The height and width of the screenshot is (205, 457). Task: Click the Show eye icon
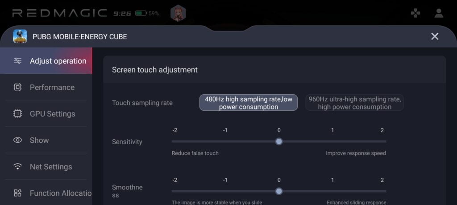point(18,140)
